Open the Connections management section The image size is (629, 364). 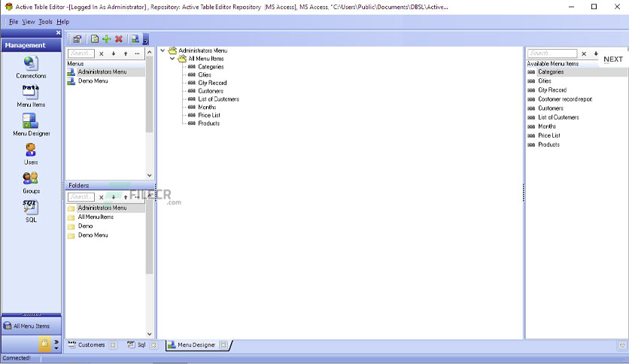31,67
